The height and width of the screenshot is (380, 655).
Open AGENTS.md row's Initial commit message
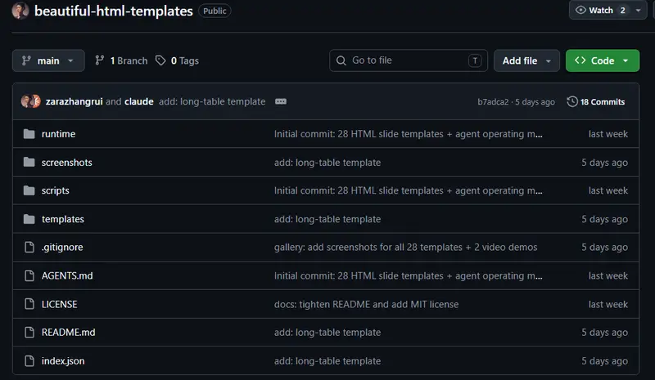[x=408, y=275]
